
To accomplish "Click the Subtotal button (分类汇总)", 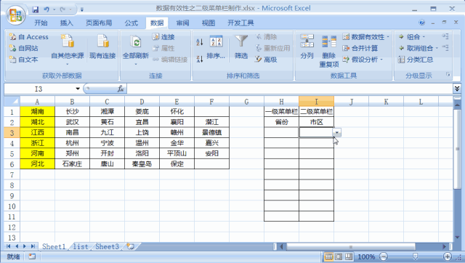I will pyautogui.click(x=416, y=60).
